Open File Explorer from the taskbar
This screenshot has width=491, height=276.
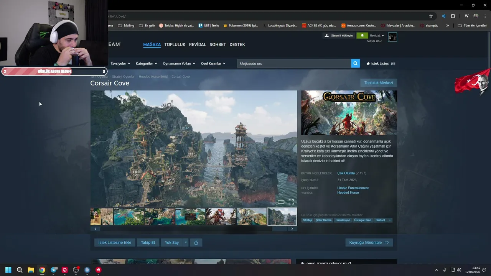coord(31,270)
